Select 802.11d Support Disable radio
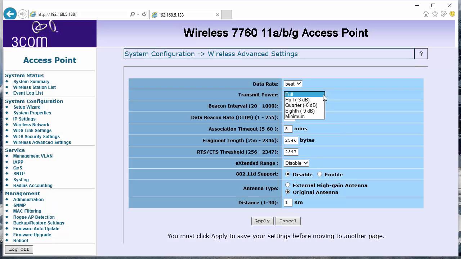The height and width of the screenshot is (259, 461). coord(287,174)
